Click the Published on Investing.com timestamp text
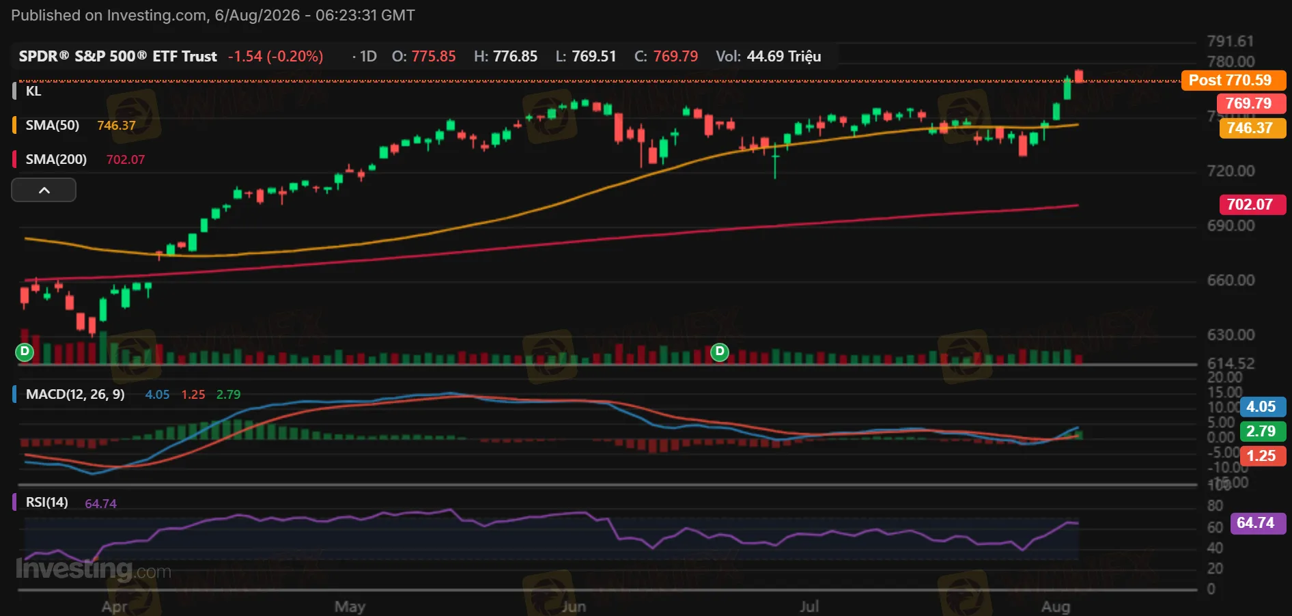 pos(213,15)
